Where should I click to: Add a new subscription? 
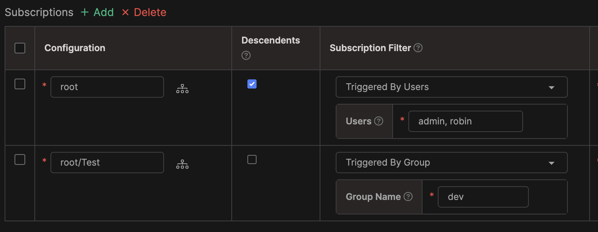(x=97, y=12)
